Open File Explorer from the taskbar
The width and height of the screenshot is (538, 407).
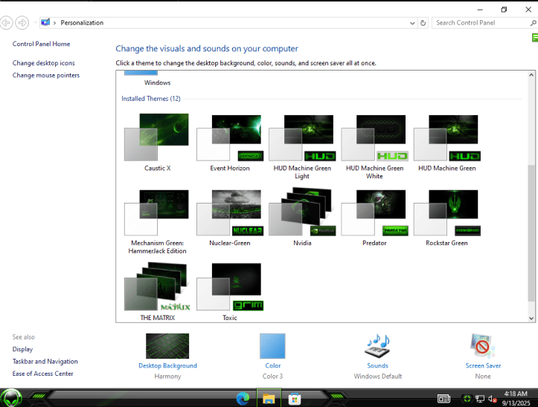(268, 399)
